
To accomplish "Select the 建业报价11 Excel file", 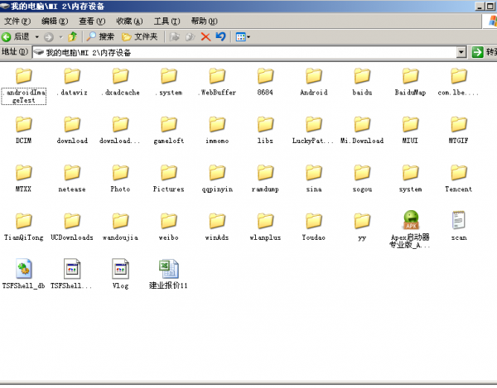I will 169,270.
